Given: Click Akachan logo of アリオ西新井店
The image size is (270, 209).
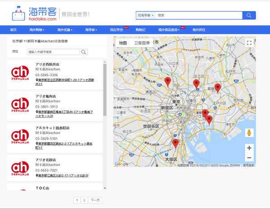Looking at the screenshot, I should [20, 73].
